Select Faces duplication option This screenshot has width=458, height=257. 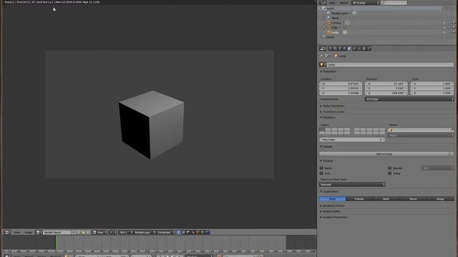pos(413,198)
